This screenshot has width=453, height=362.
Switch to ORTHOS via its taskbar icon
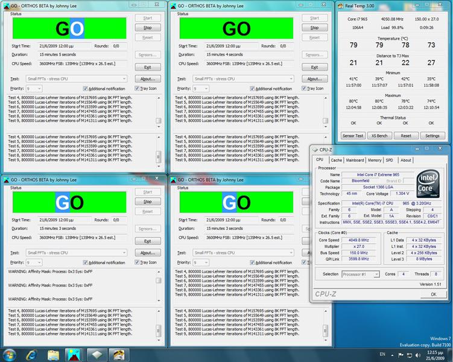click(74, 355)
